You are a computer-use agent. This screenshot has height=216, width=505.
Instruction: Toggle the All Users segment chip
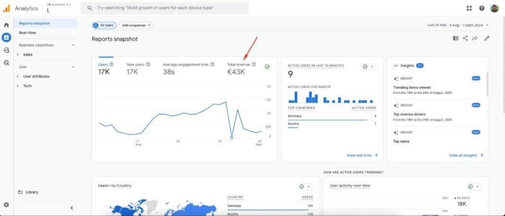104,25
